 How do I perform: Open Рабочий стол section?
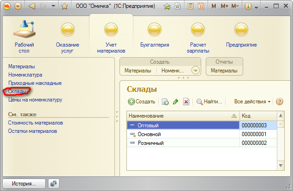24,36
